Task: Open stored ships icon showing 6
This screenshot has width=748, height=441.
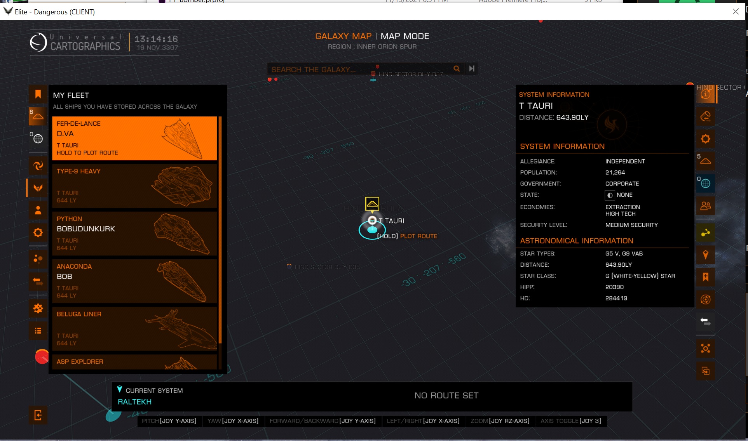Action: [x=38, y=116]
